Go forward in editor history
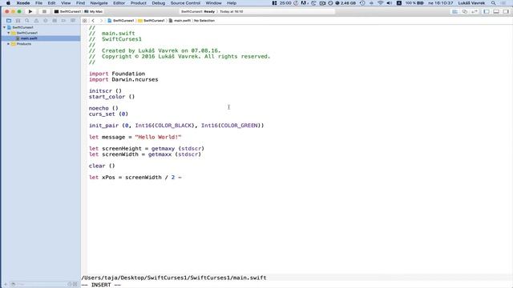 pyautogui.click(x=101, y=21)
